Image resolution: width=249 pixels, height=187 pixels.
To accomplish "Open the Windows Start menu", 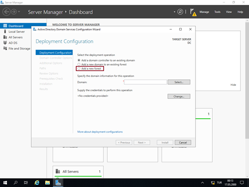I will [5, 183].
